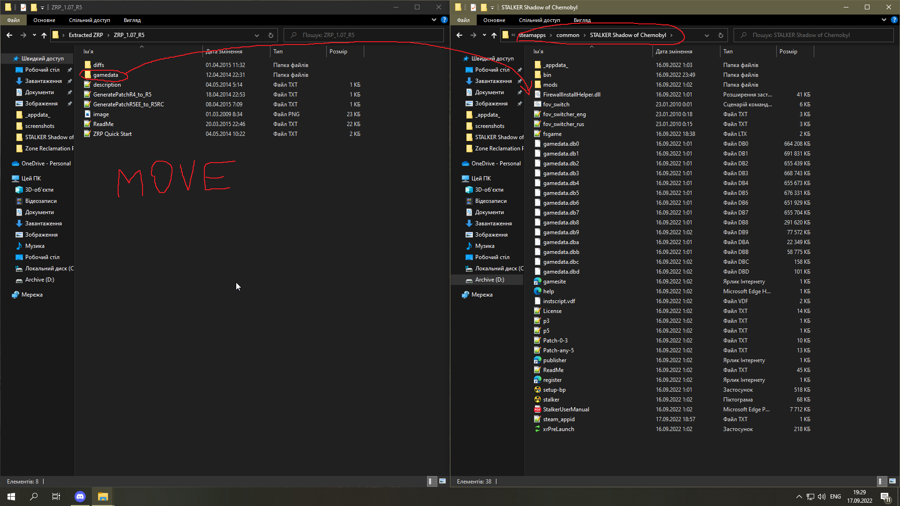Select StalkerUserManual PDF icon

tap(538, 409)
